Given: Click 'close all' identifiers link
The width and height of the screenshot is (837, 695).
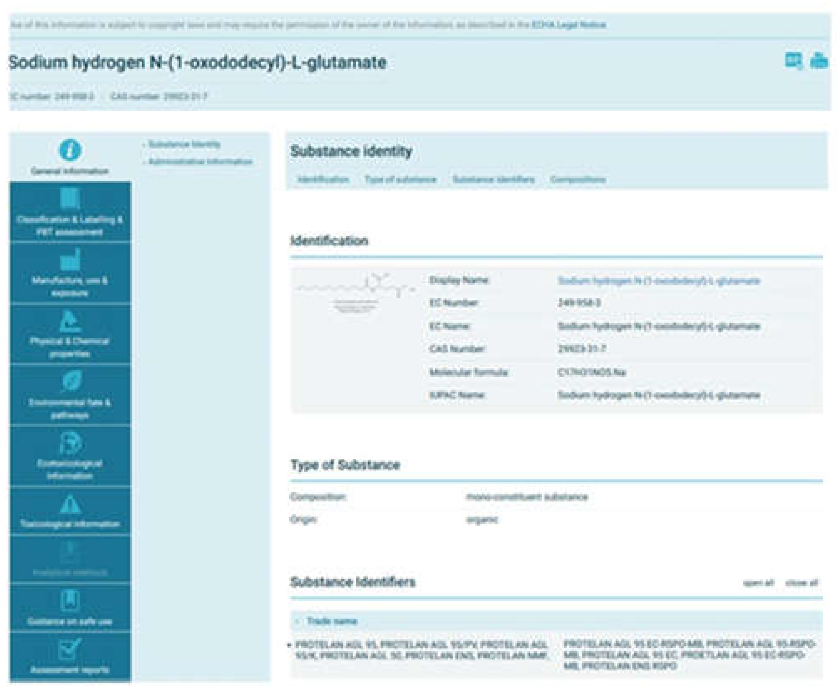Looking at the screenshot, I should [801, 583].
